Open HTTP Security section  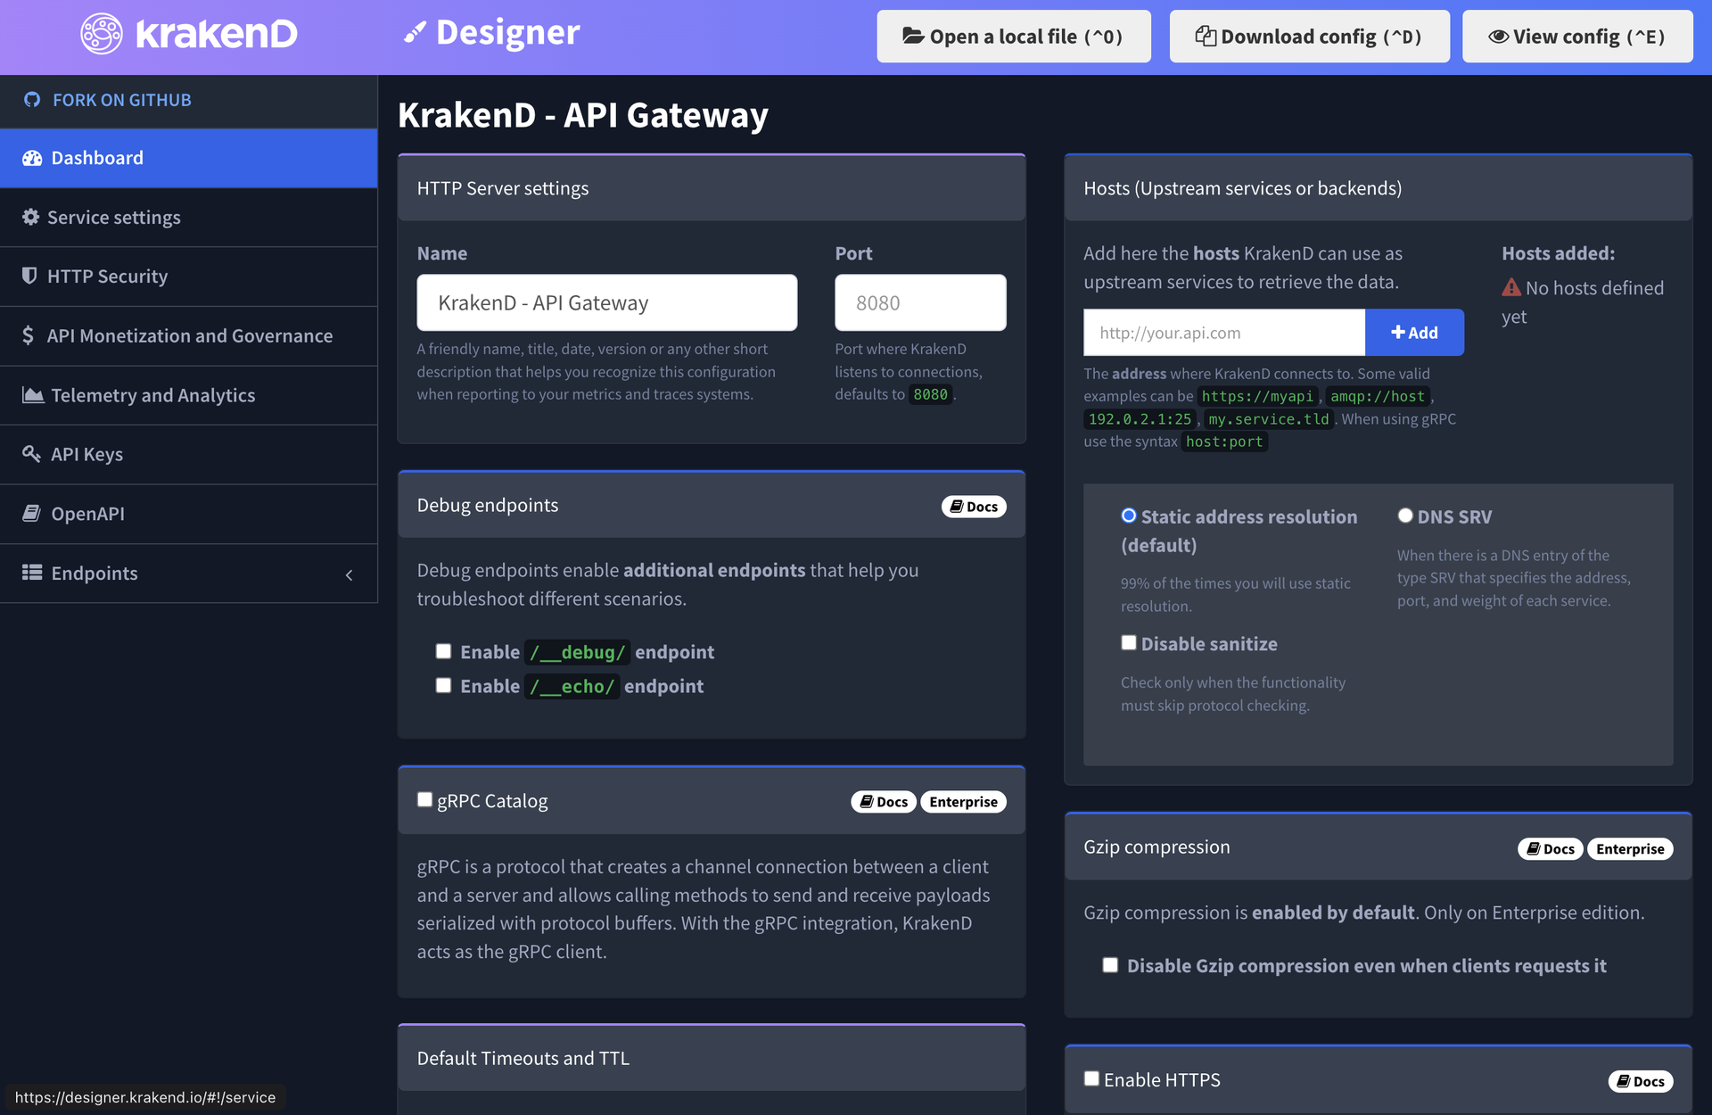pos(189,277)
